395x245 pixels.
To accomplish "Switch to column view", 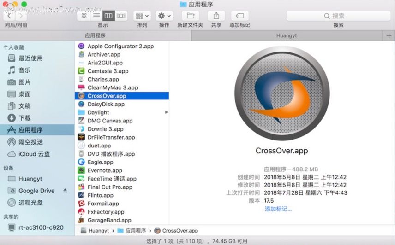I will (108, 16).
